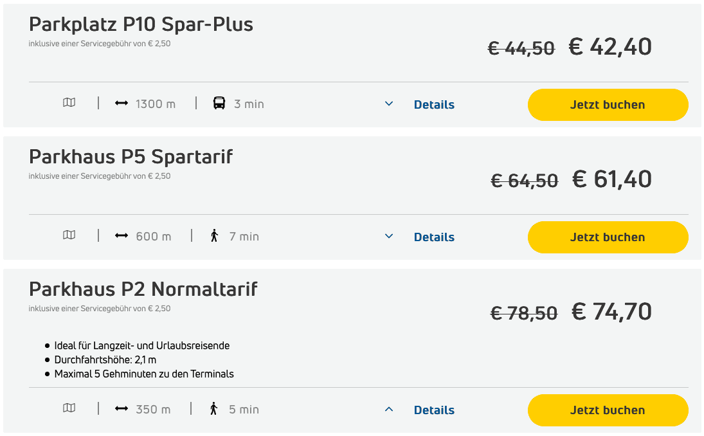The image size is (704, 436).
Task: Open Details link for Parkhaus P5
Action: click(434, 237)
